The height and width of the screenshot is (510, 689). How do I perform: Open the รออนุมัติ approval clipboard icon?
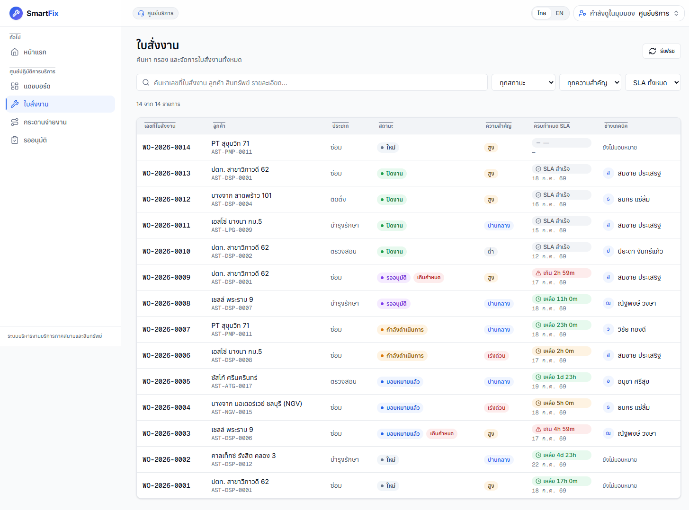pyautogui.click(x=15, y=140)
